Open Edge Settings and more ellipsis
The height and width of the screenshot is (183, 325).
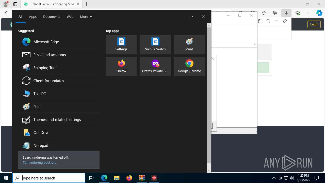(x=309, y=13)
